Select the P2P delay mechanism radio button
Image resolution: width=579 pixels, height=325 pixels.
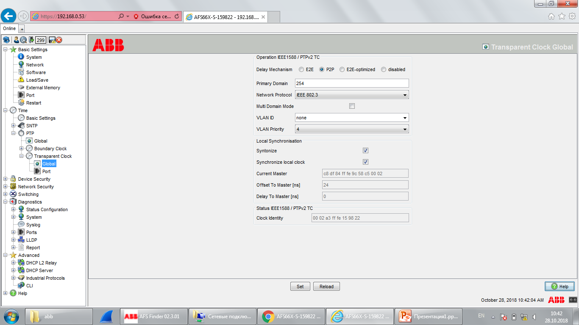click(322, 69)
